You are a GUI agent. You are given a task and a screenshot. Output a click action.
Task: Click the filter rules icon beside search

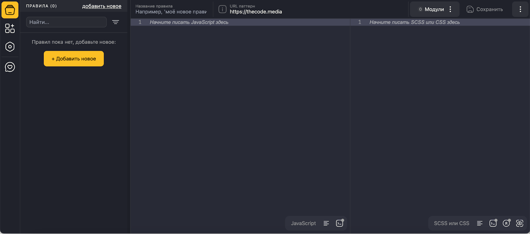pos(116,22)
